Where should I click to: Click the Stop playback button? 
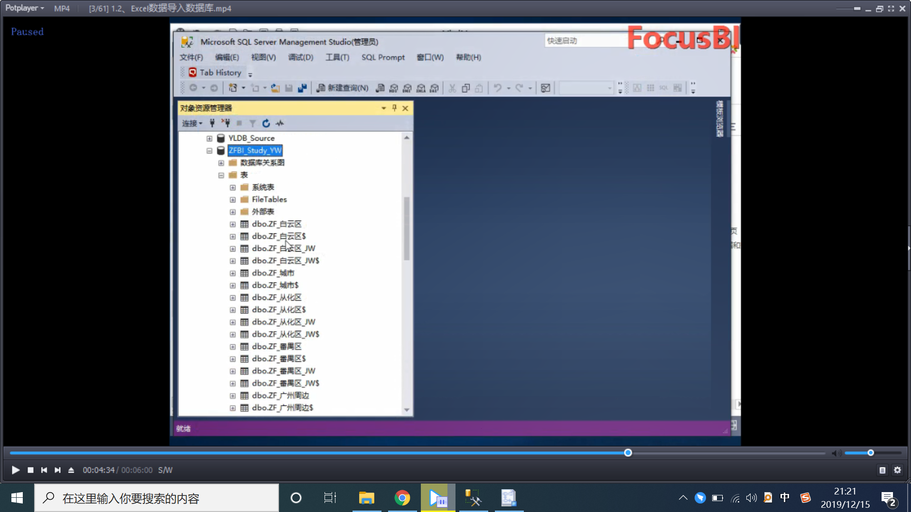coord(30,470)
